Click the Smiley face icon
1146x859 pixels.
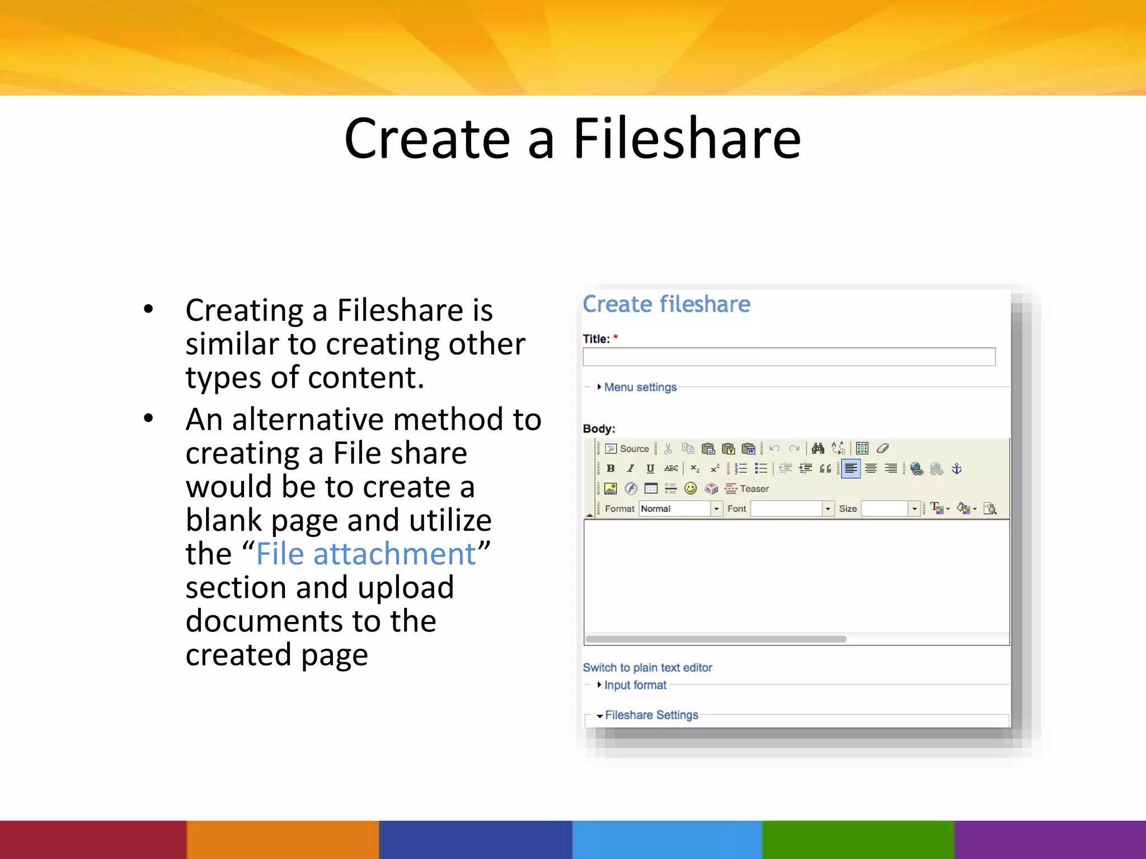[x=691, y=489]
